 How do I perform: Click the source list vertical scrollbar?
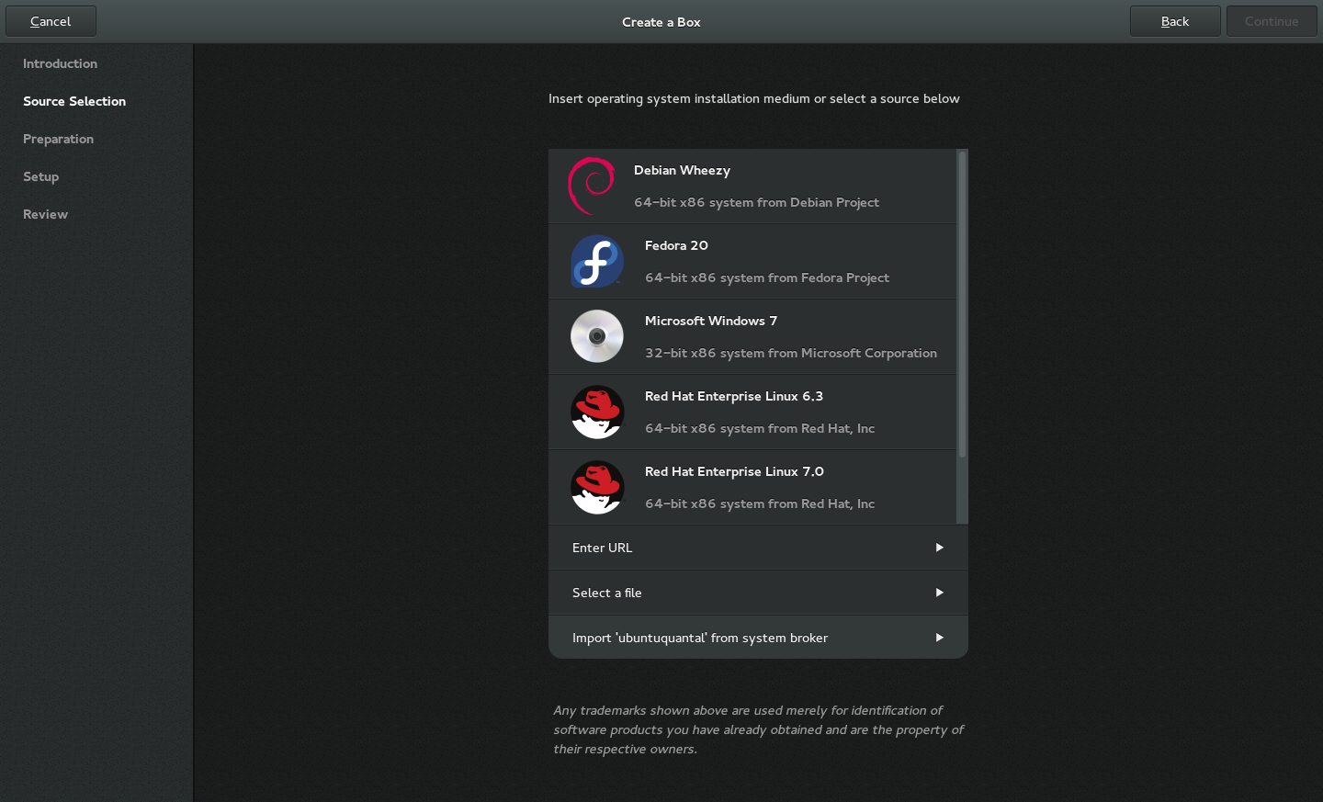pos(962,305)
